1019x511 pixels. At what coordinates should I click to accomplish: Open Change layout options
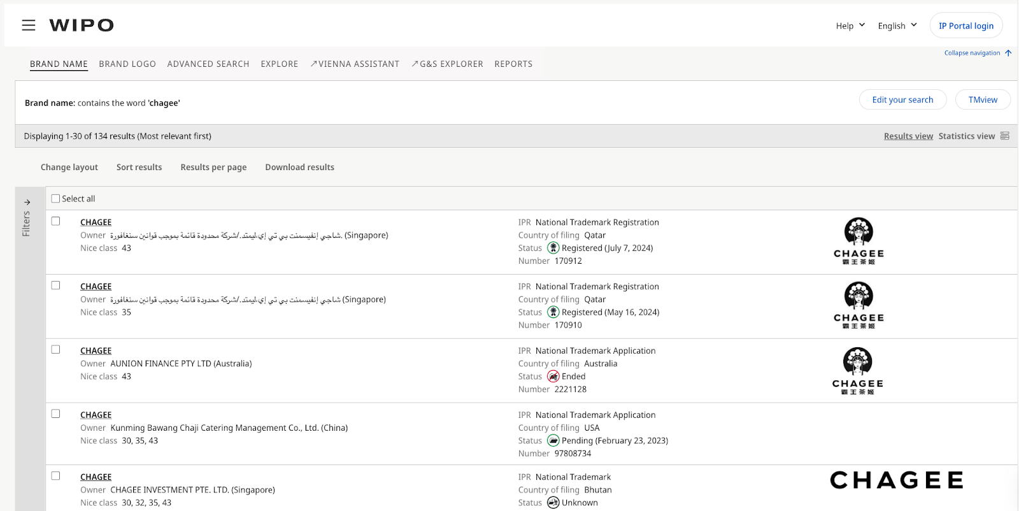click(x=69, y=167)
